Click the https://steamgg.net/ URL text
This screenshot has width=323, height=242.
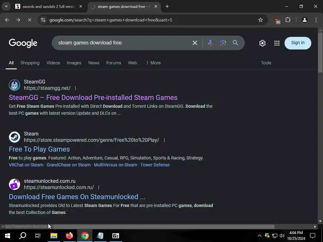tap(47, 88)
